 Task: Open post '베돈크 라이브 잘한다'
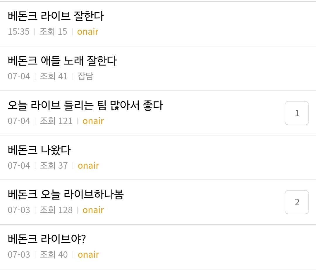(x=56, y=16)
